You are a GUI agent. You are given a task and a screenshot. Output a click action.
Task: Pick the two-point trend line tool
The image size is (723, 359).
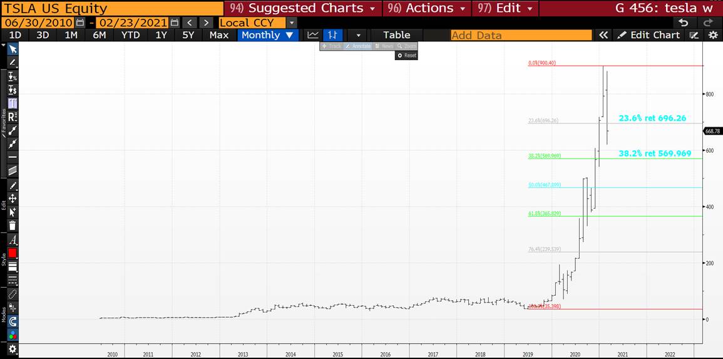click(13, 130)
